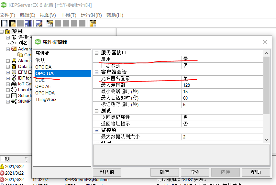
Task: Click the 默认值 defaults button
Action: tap(107, 172)
